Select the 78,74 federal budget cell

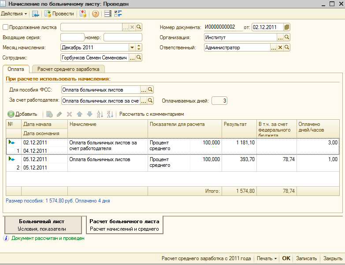[277, 163]
